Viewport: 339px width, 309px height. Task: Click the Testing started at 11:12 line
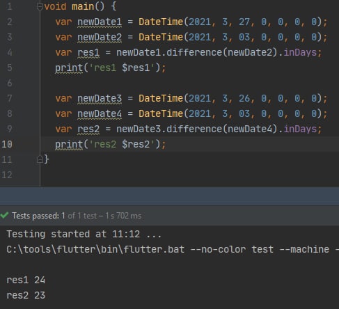click(x=84, y=234)
